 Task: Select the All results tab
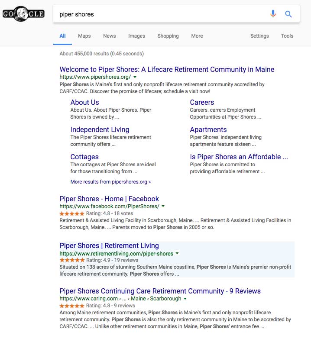[62, 36]
